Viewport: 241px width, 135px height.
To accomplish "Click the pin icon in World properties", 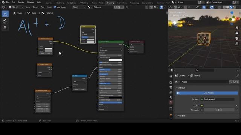I will [x=238, y=75].
